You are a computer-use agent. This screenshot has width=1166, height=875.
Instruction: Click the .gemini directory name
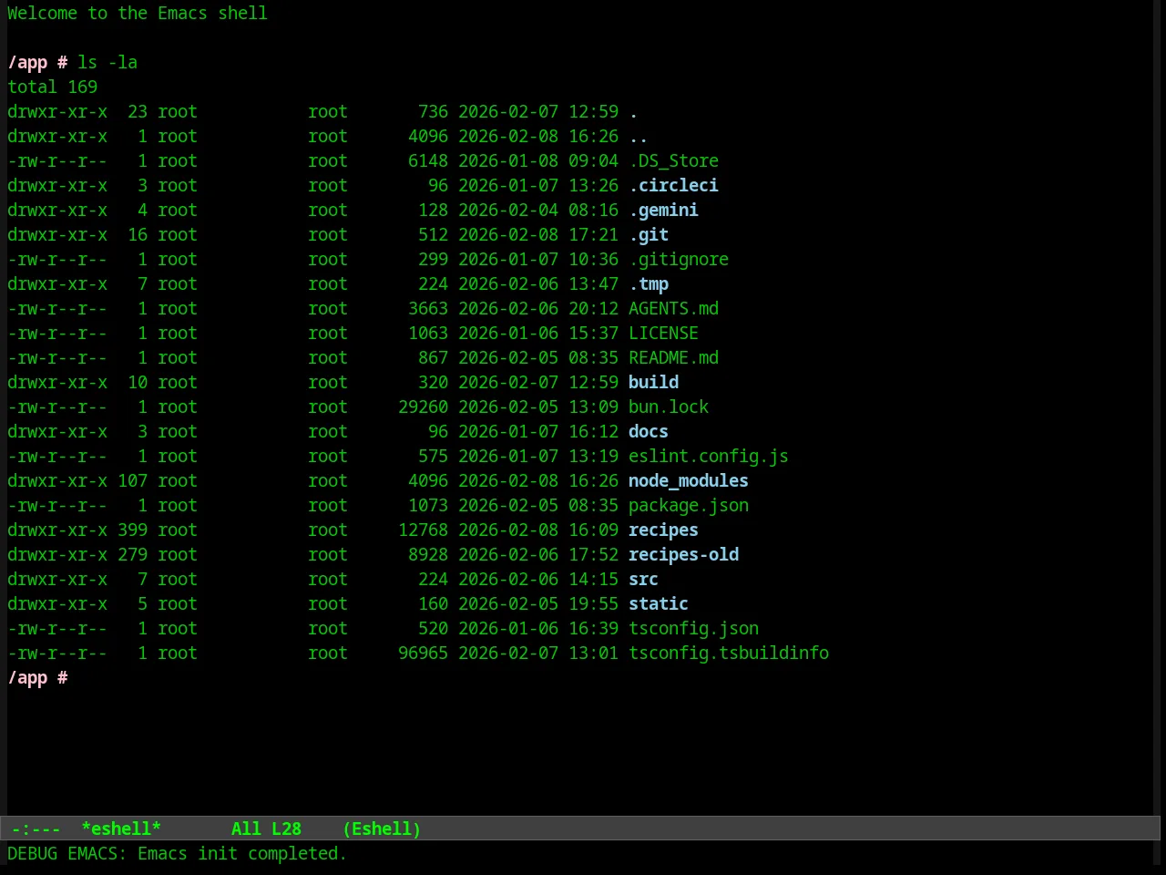pos(663,210)
